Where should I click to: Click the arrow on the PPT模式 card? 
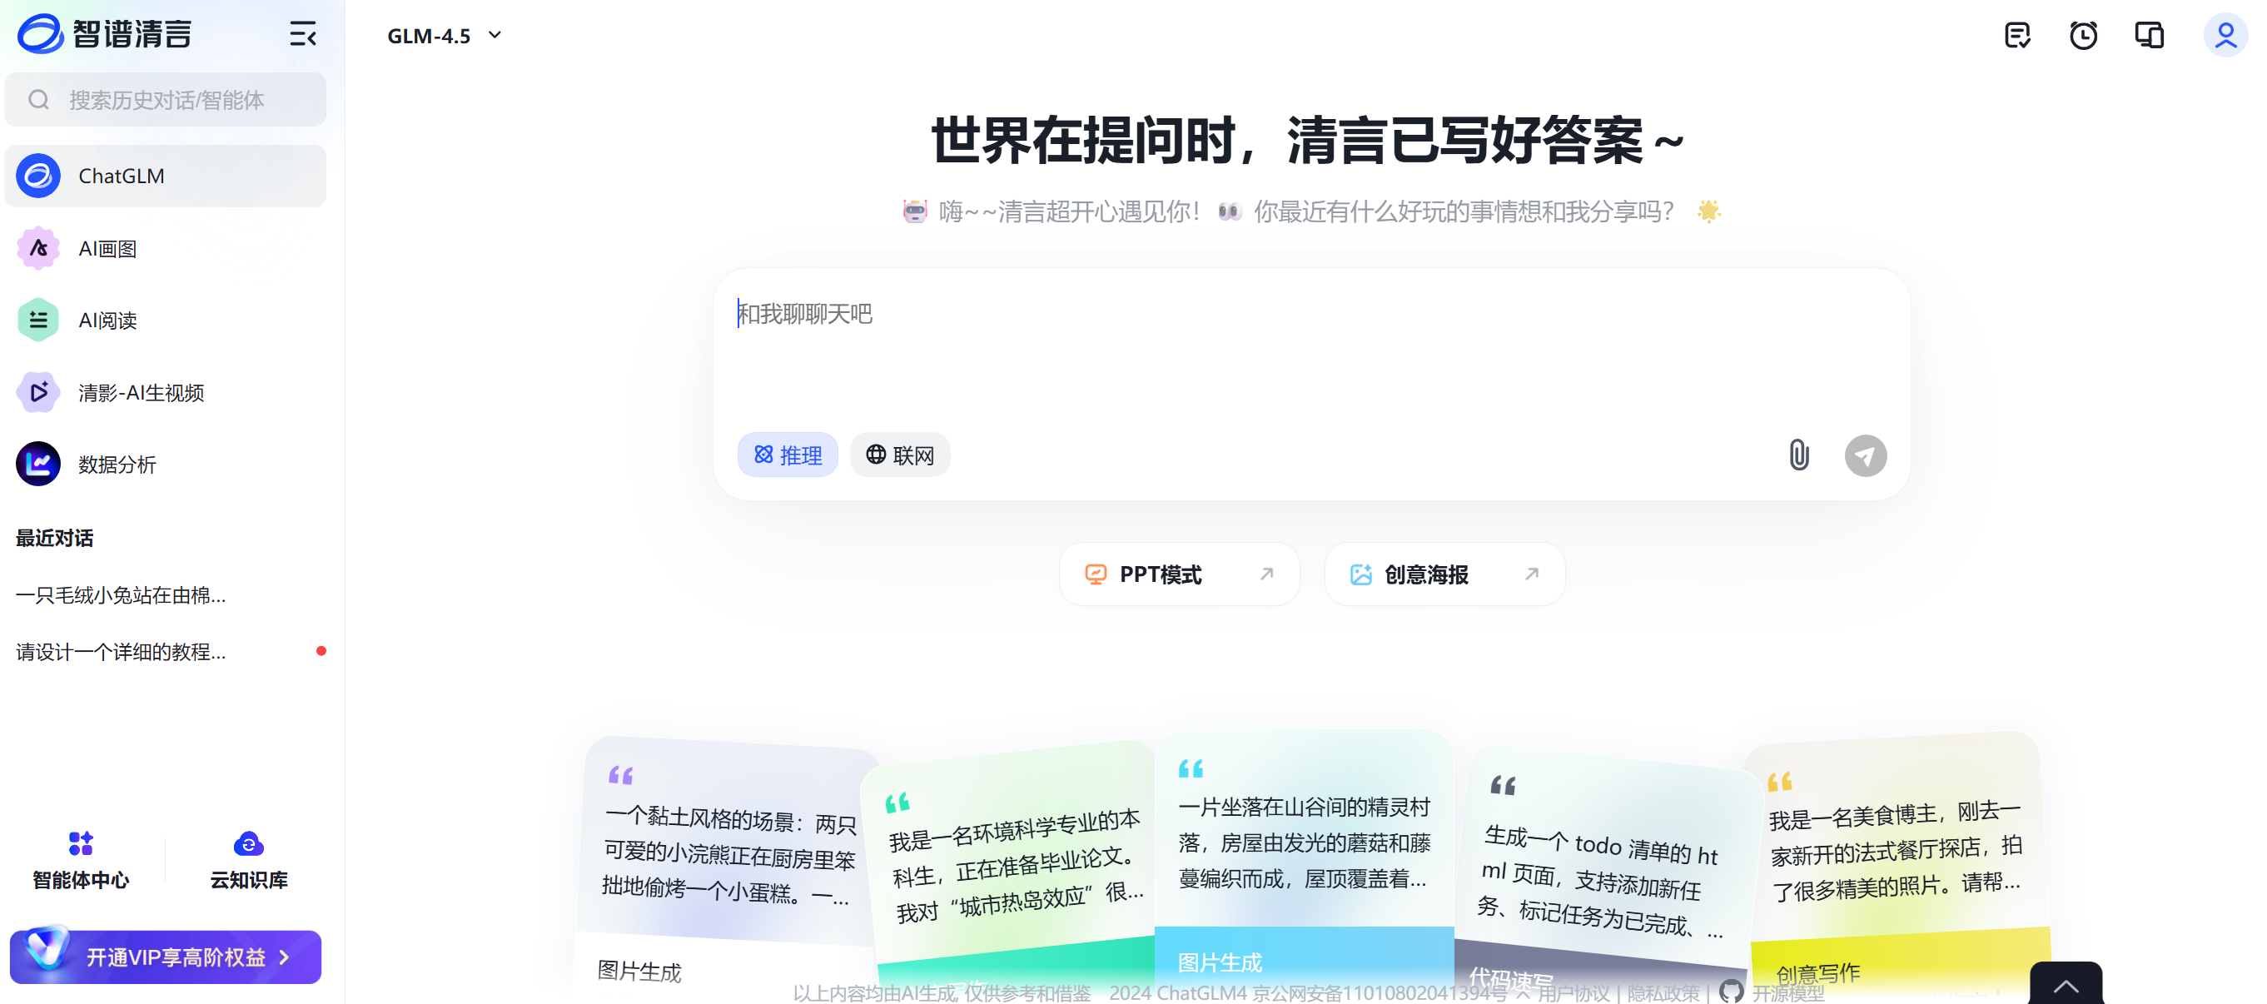pos(1266,574)
